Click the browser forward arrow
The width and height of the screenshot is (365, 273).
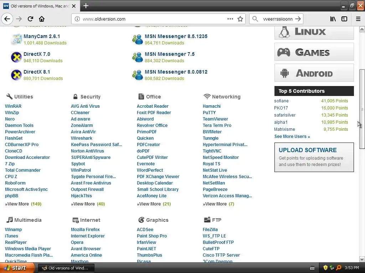pyautogui.click(x=19, y=19)
